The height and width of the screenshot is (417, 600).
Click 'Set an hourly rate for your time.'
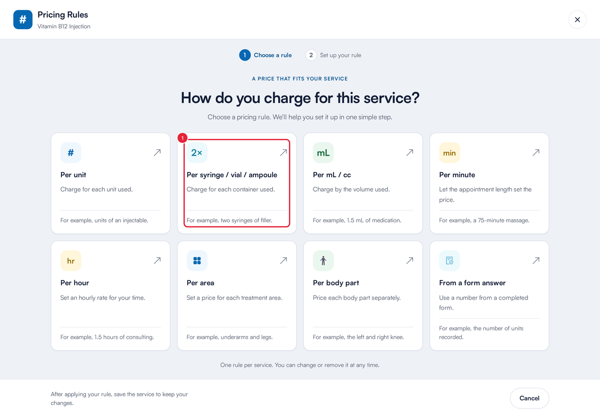(103, 298)
